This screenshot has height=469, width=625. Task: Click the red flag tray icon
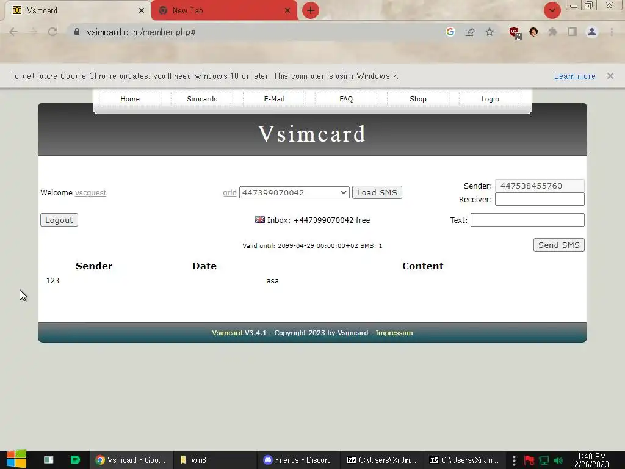click(x=529, y=460)
